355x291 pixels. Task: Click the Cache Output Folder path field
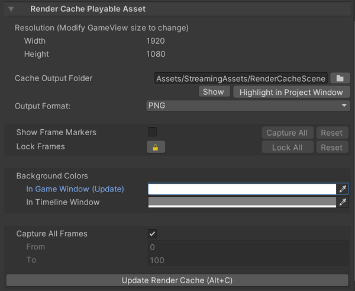[240, 78]
